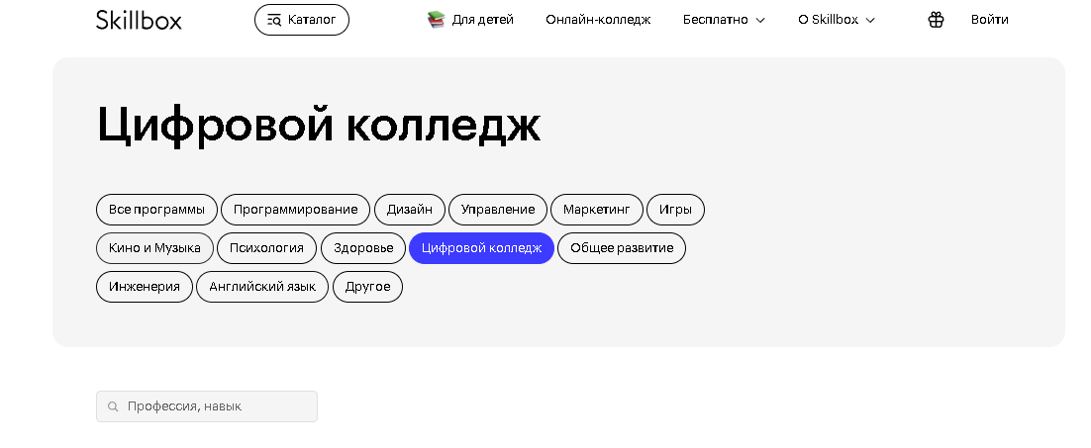Choose the Дизайн category chip
This screenshot has width=1091, height=448.
[x=409, y=209]
